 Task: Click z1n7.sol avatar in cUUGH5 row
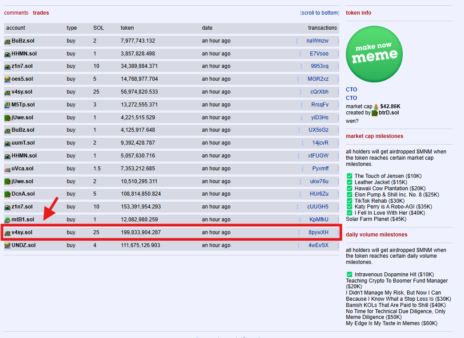8,207
